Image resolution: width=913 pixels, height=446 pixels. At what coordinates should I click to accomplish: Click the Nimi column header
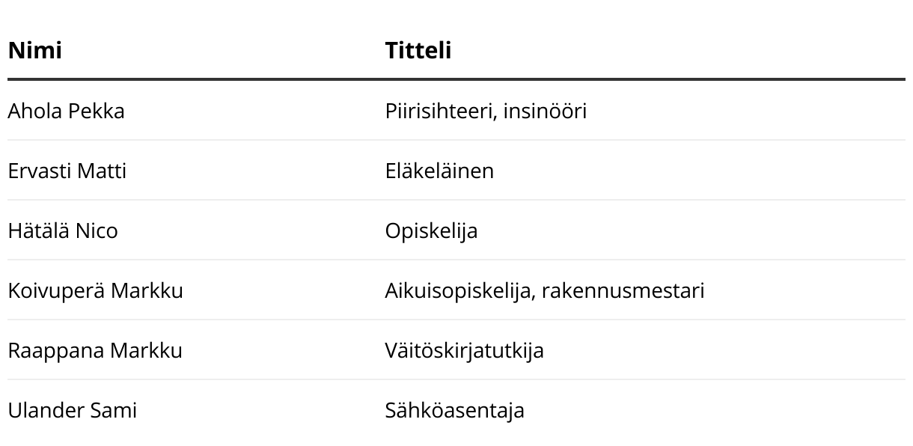[34, 50]
